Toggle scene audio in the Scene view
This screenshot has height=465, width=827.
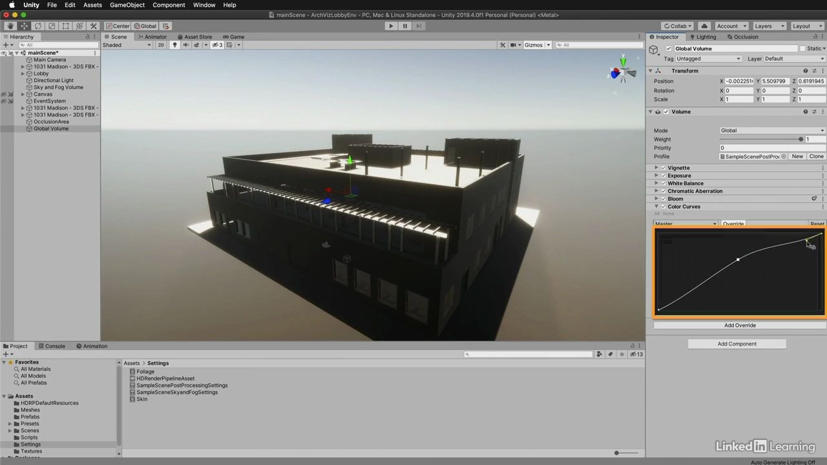point(186,45)
